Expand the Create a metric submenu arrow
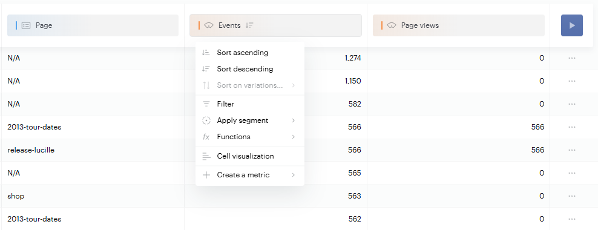Screen dimensions: 598x230 [294, 175]
